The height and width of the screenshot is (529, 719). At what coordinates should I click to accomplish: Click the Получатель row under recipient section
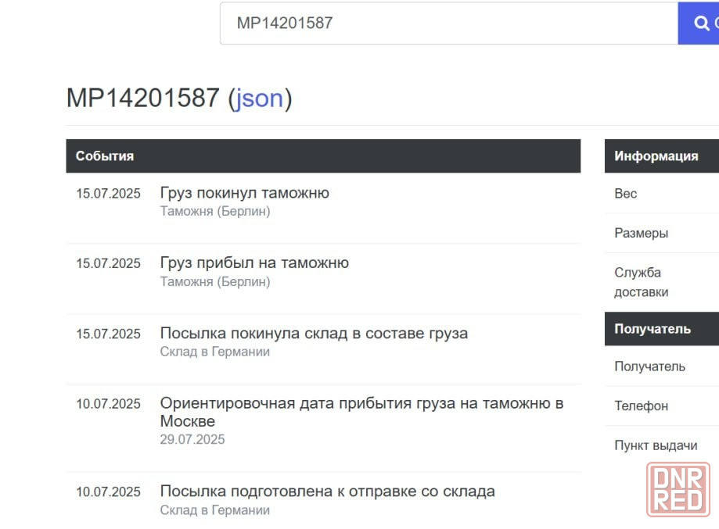pos(649,366)
